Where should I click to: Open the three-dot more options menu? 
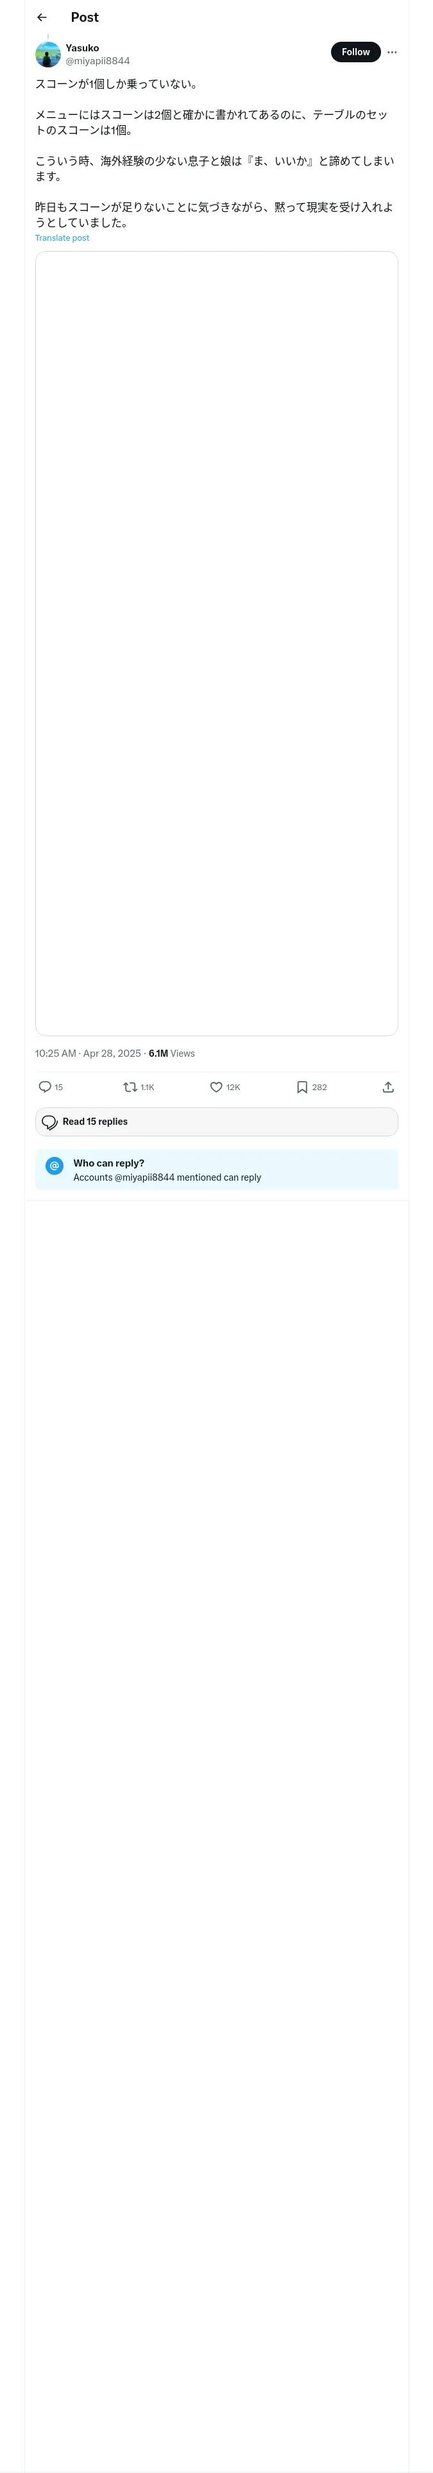pos(392,52)
